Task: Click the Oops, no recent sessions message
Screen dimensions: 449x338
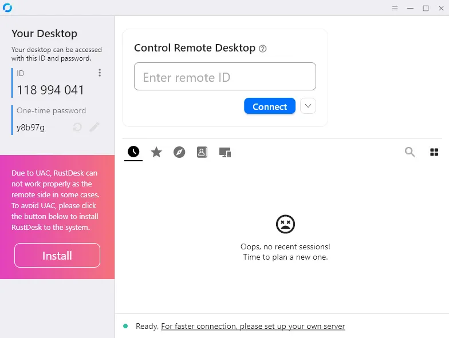Action: click(x=285, y=252)
